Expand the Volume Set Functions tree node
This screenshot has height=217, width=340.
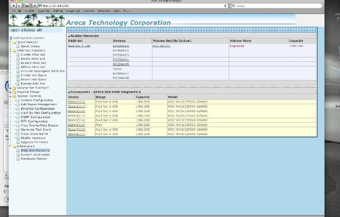coord(11,88)
